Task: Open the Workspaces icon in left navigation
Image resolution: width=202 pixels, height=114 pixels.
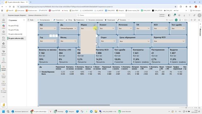Action: pyautogui.click(x=3, y=51)
